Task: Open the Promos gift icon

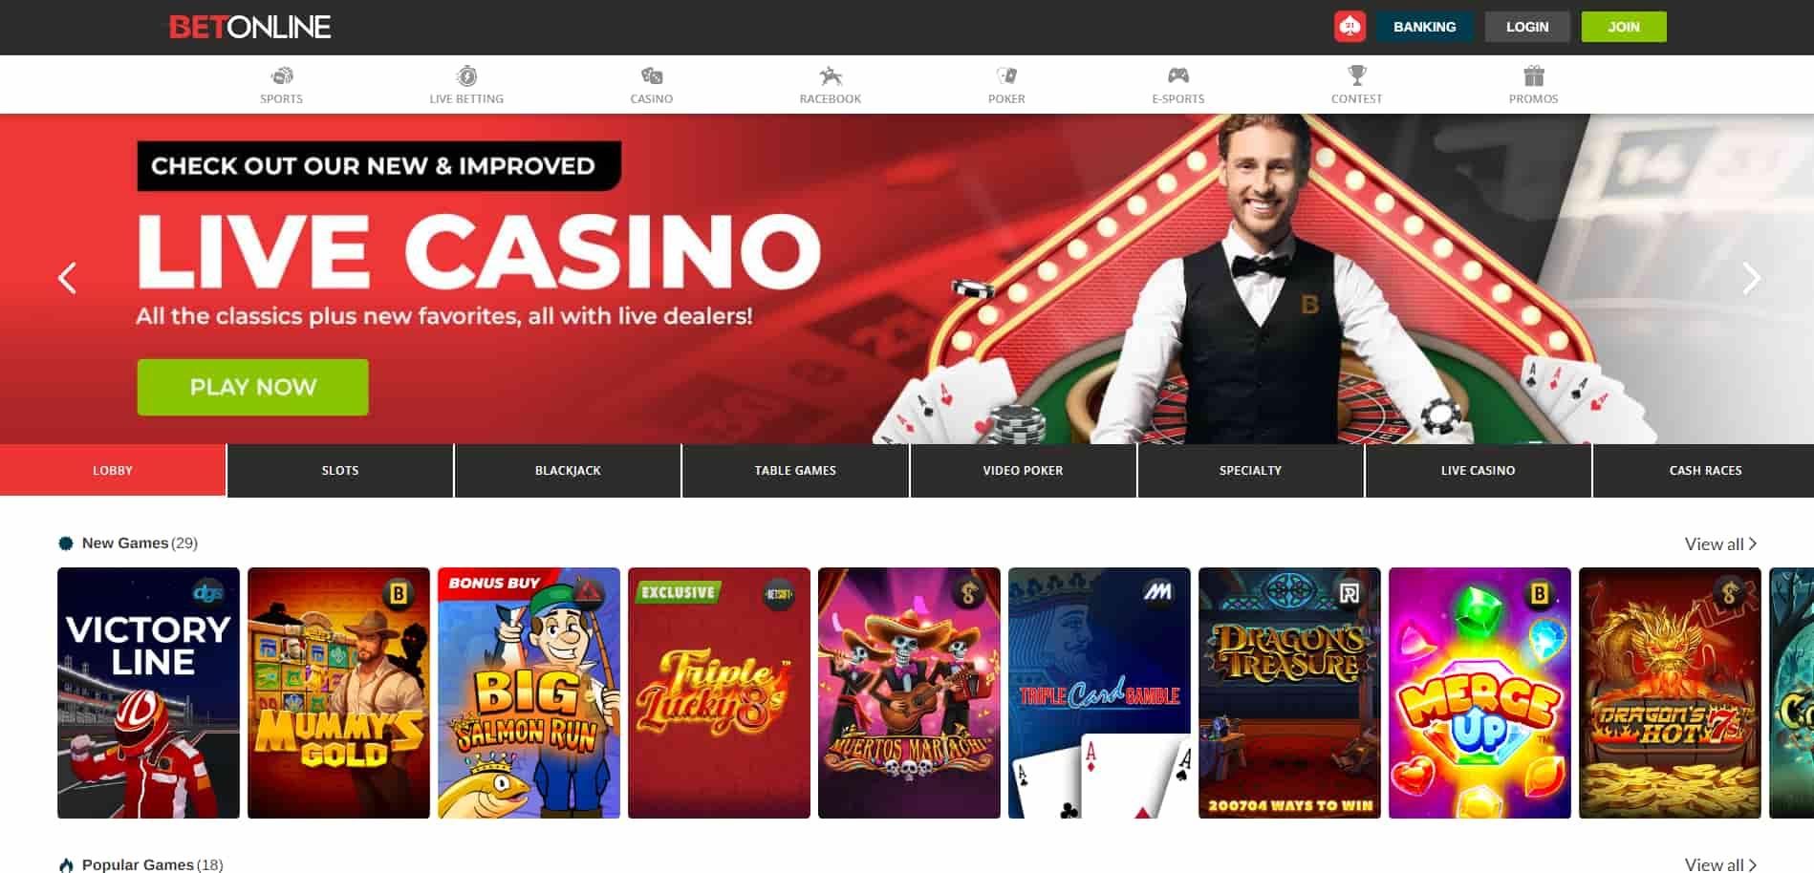Action: tap(1534, 75)
